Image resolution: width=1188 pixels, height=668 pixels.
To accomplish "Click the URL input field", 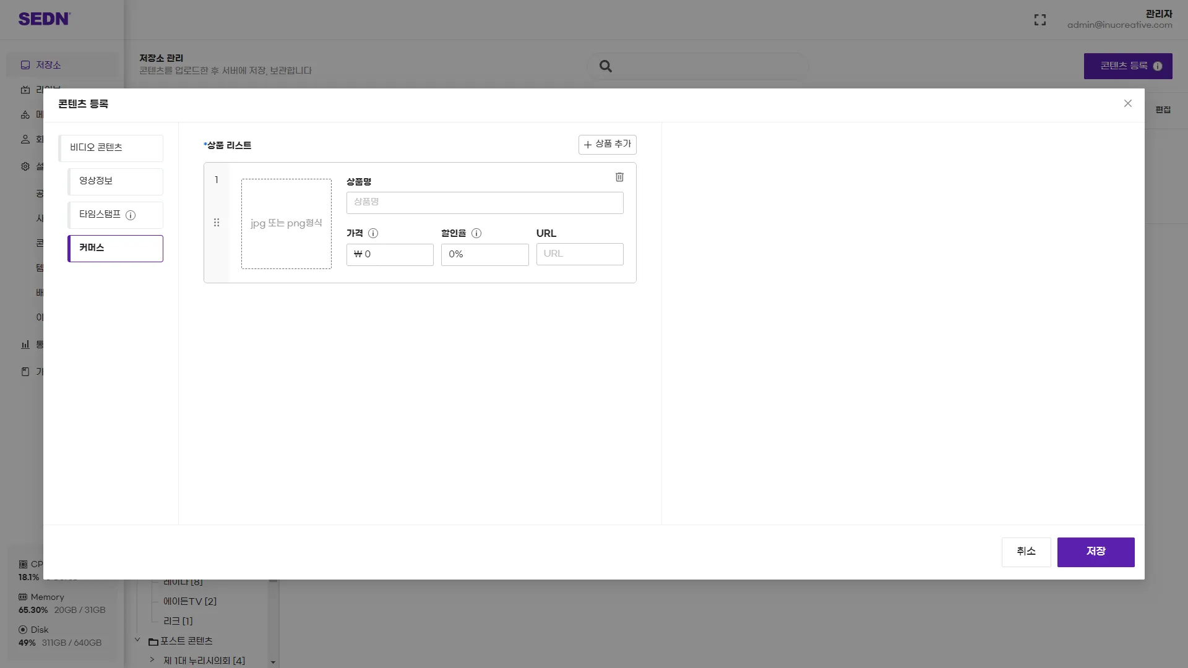I will coord(579,254).
